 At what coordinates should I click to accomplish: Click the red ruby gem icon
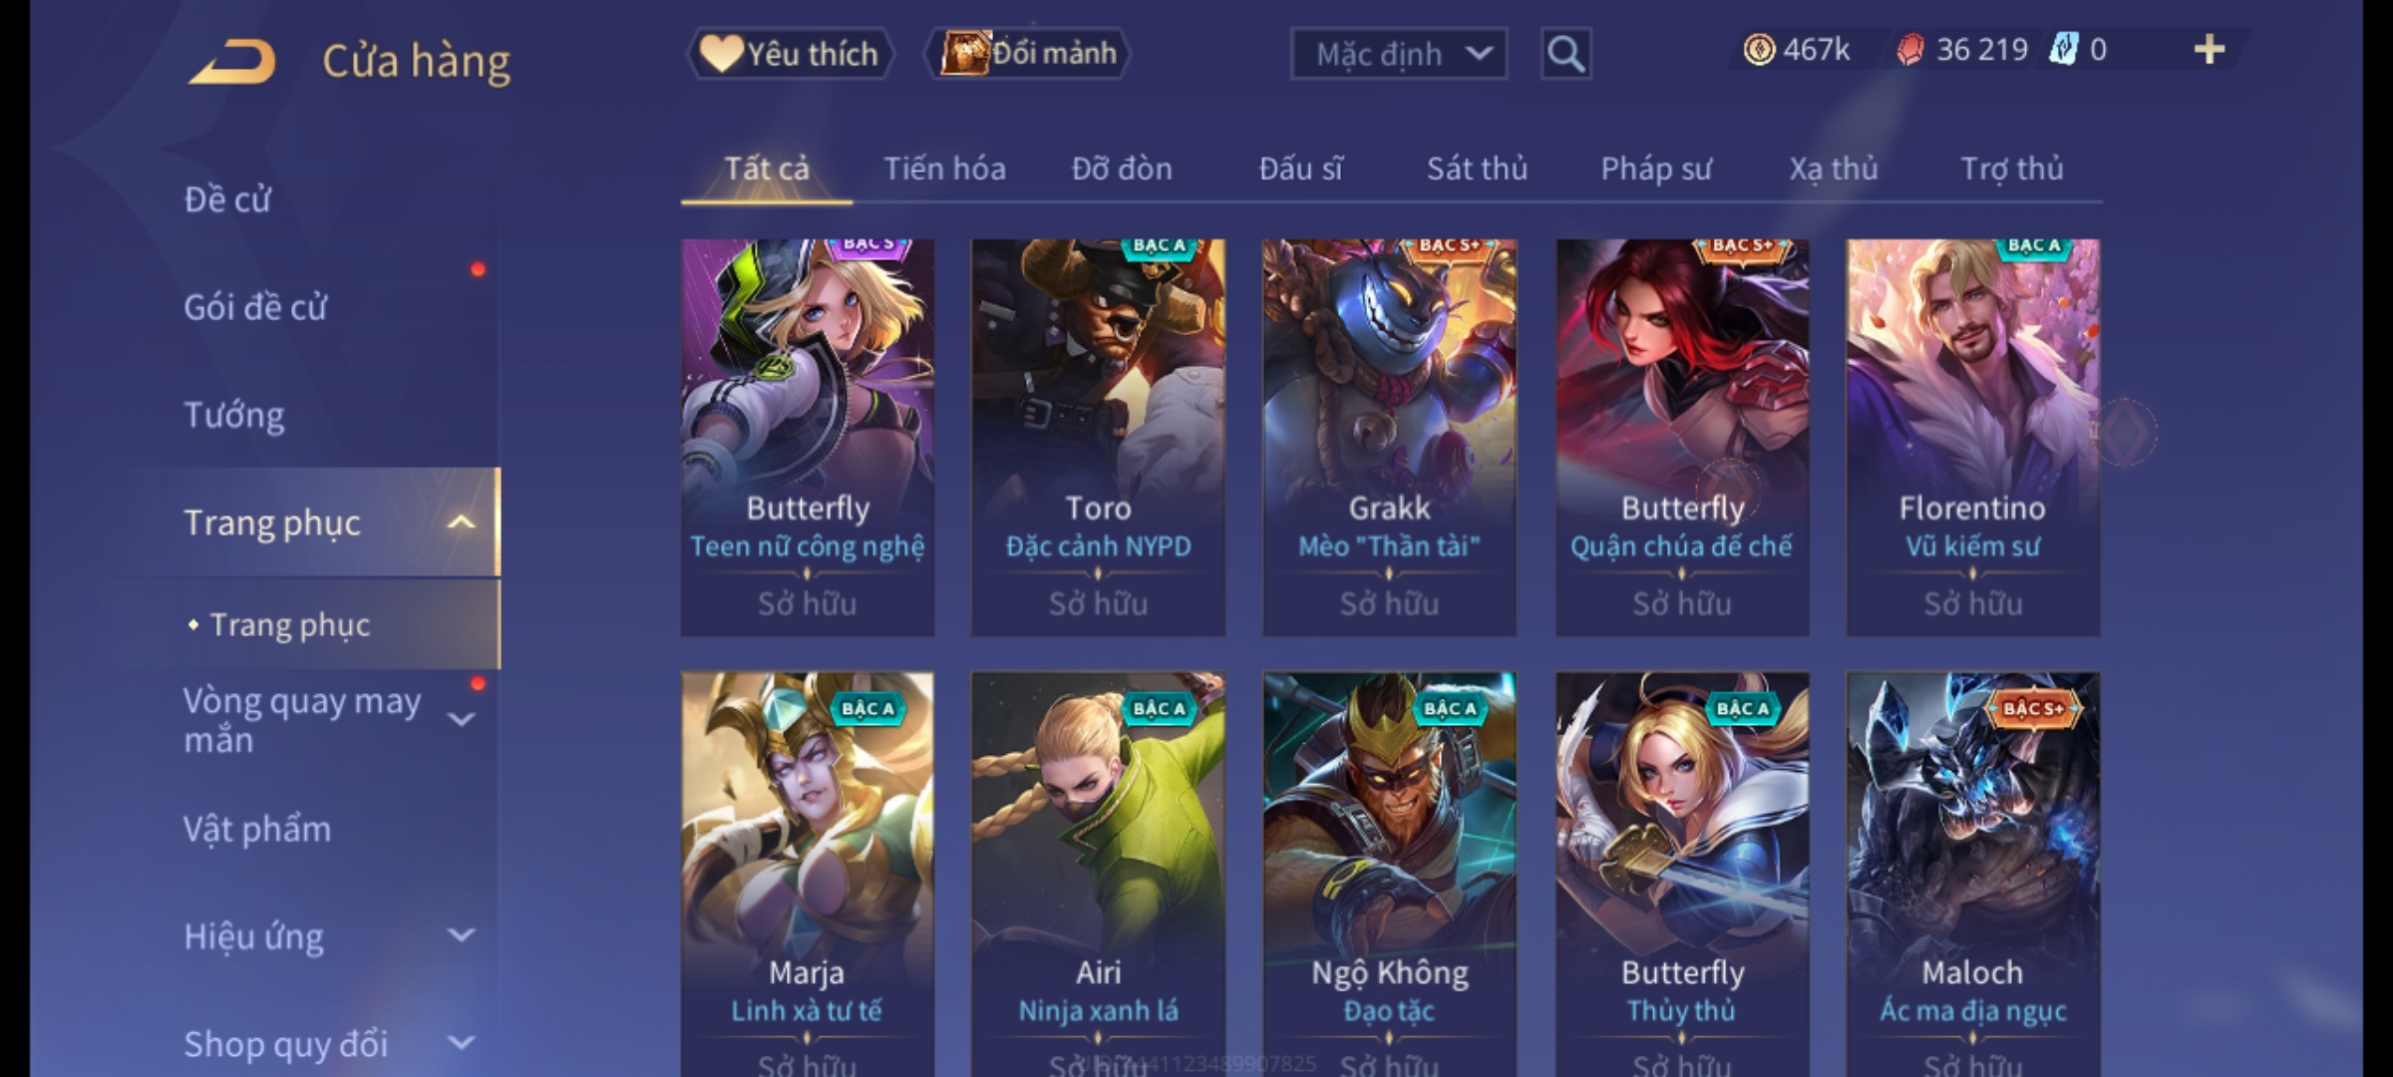(1909, 50)
